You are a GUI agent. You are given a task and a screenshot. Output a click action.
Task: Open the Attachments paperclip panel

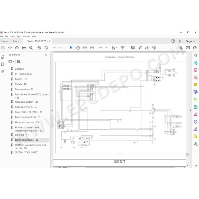point(2,72)
